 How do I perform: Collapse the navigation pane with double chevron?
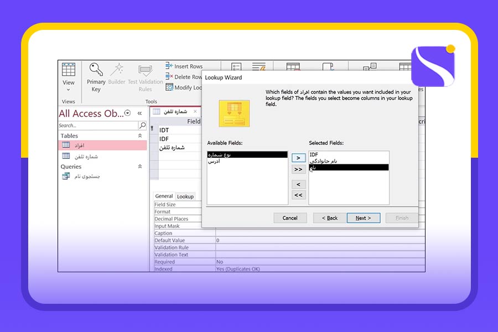(139, 113)
